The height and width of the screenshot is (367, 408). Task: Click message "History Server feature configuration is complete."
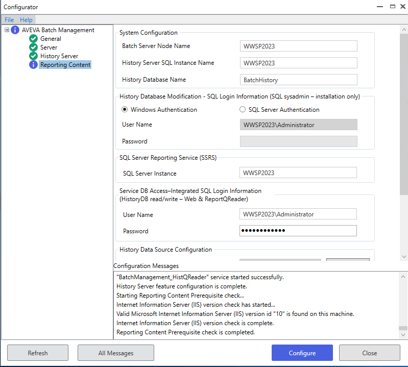pos(182,286)
